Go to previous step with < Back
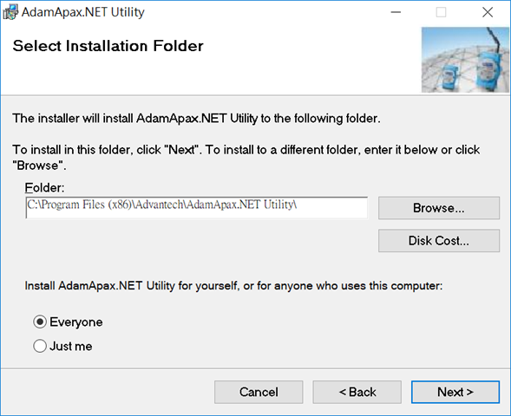The height and width of the screenshot is (416, 511). (357, 392)
